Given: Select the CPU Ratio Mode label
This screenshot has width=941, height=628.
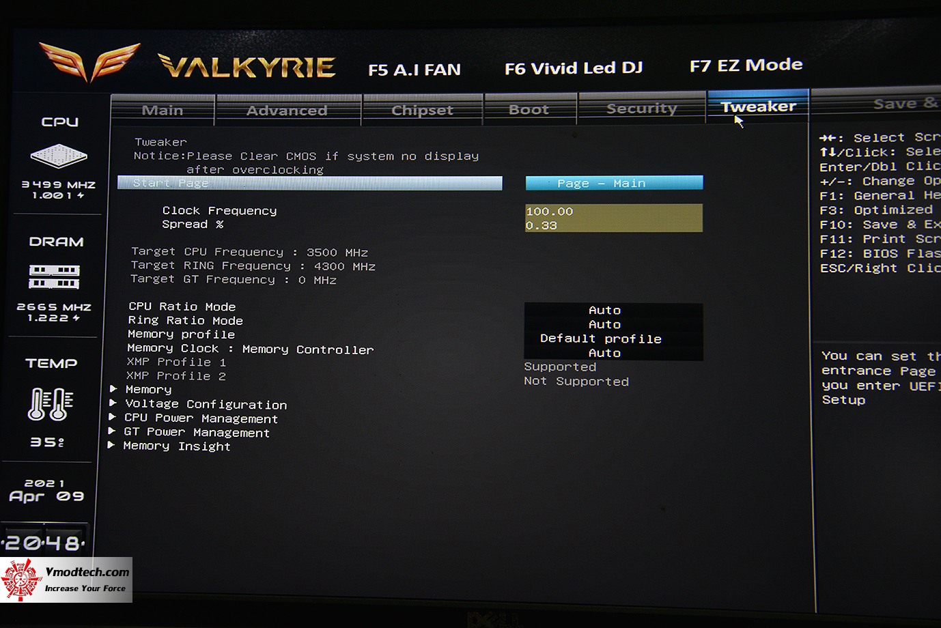Looking at the screenshot, I should coord(182,307).
